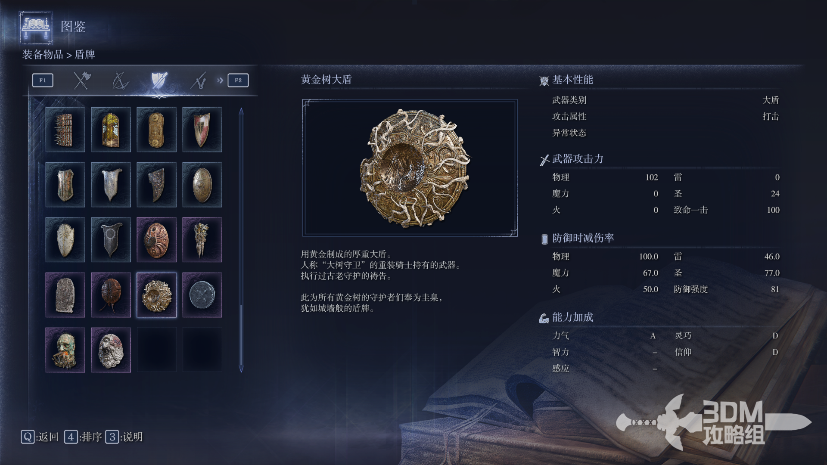Viewport: 827px width, 465px height.
Task: Show description via 3 说明 prompt
Action: [x=124, y=437]
